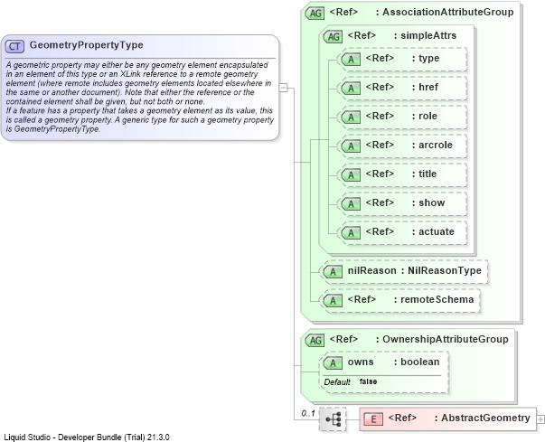Select the ': actuate' attribute label
This screenshot has width=545, height=442.
433,231
